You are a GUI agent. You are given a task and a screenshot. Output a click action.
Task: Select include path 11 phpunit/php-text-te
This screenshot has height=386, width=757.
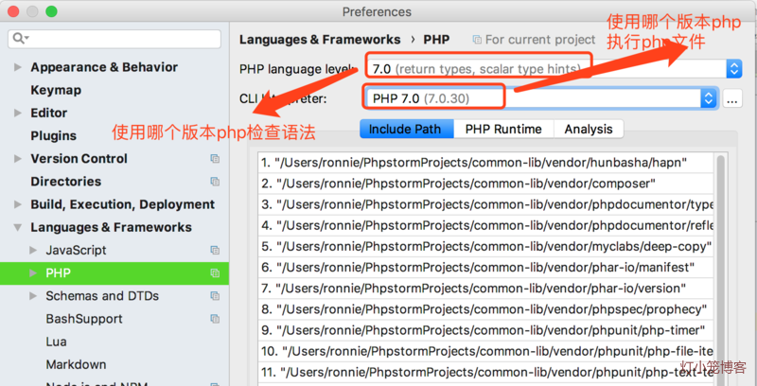tap(486, 373)
